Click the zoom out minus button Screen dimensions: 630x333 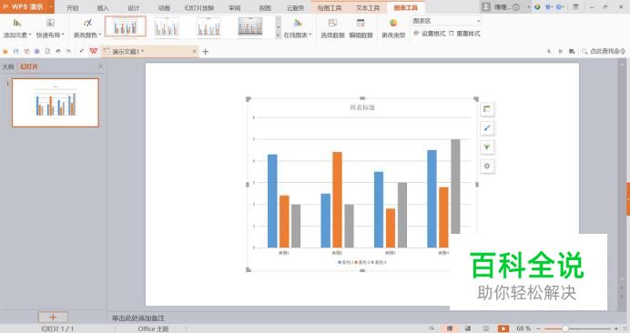(x=538, y=328)
